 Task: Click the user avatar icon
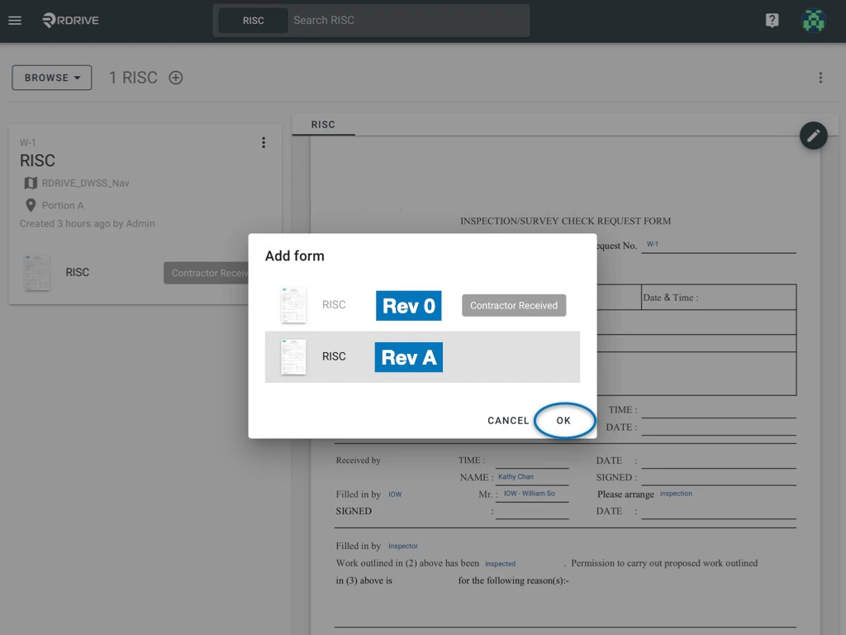pos(813,20)
